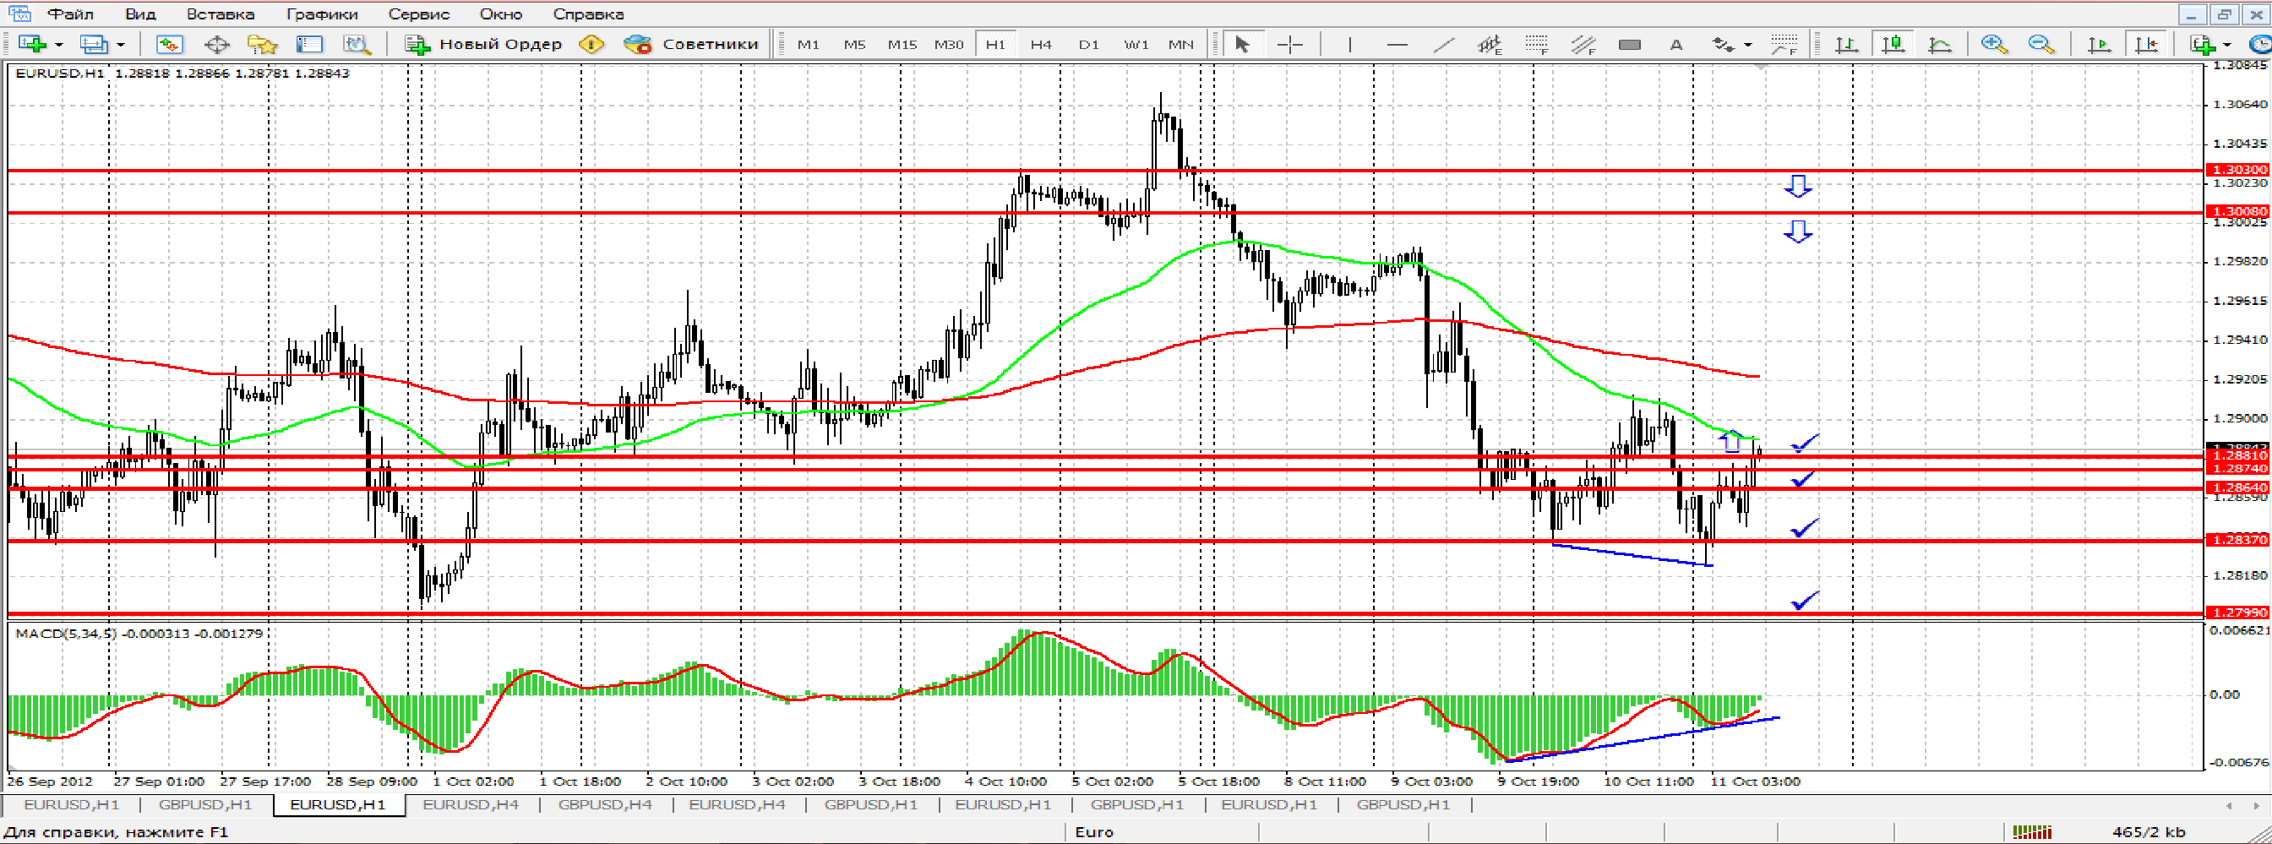This screenshot has width=2272, height=844.
Task: Set timeframe to M15
Action: coord(902,44)
